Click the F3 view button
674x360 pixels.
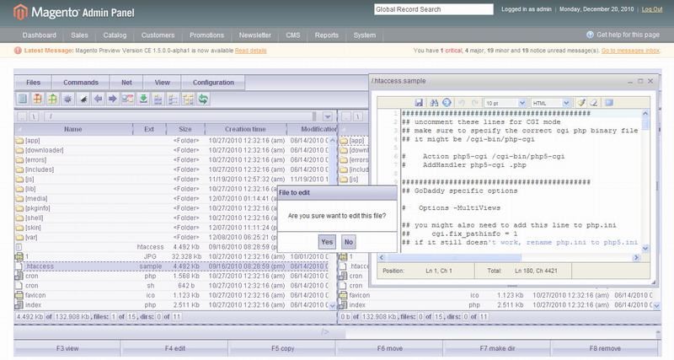67,348
